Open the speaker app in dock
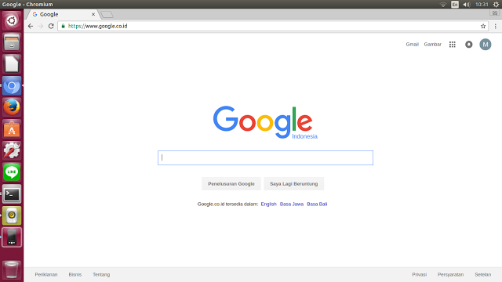Screen dimensions: 502x282 (x=12, y=215)
